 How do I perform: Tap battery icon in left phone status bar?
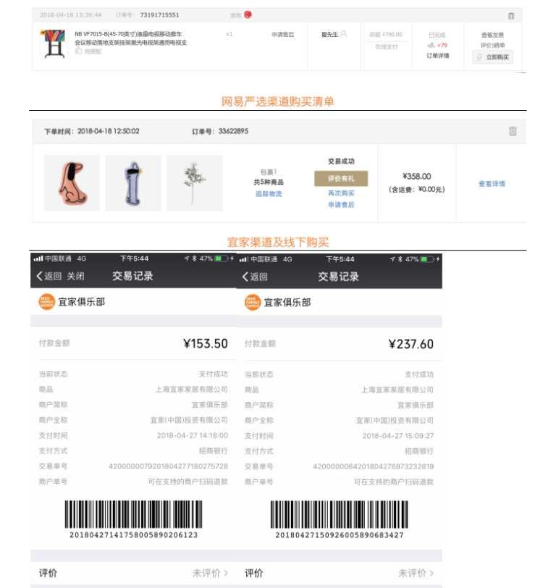222,259
